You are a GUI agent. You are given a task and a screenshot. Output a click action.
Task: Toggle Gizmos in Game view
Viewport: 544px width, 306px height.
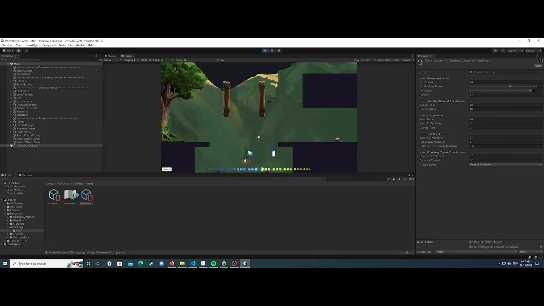(x=407, y=60)
